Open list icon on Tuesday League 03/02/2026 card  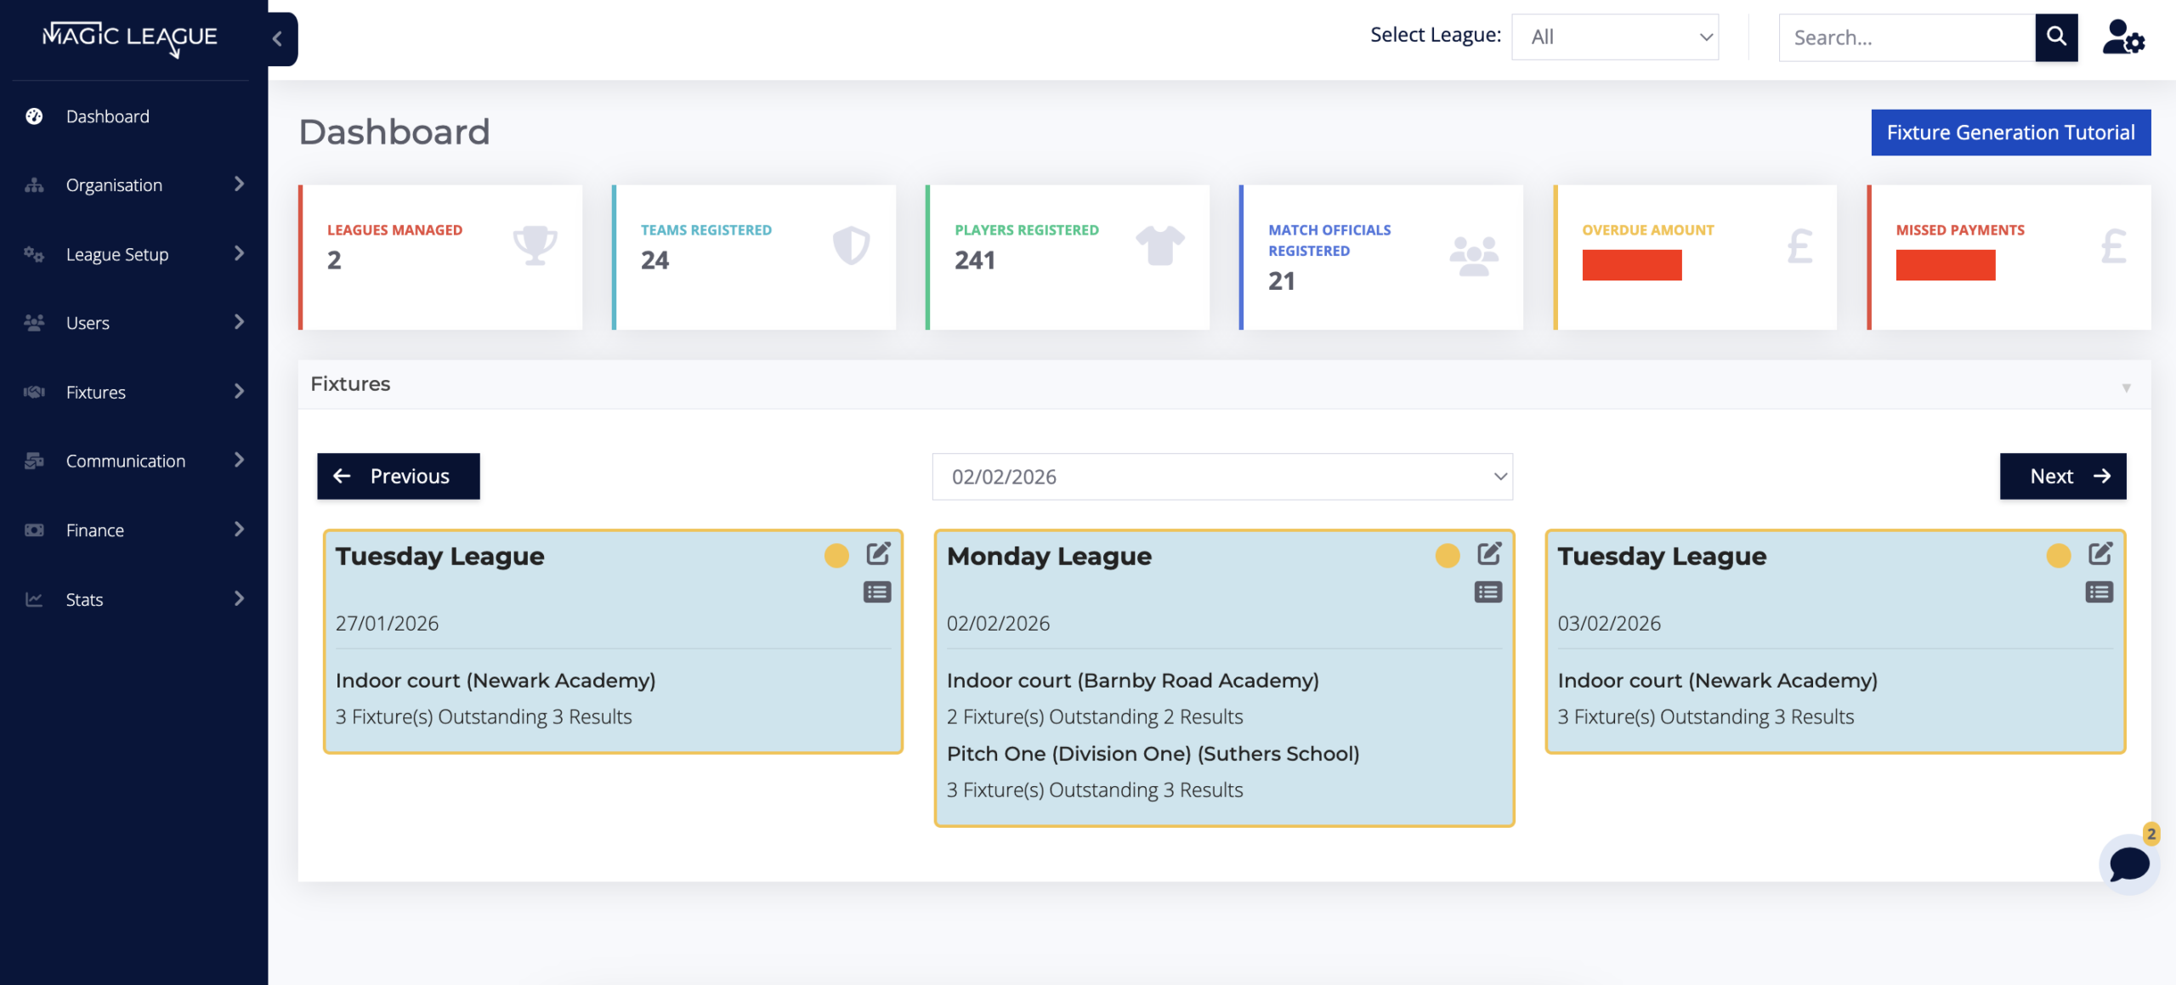[2099, 592]
